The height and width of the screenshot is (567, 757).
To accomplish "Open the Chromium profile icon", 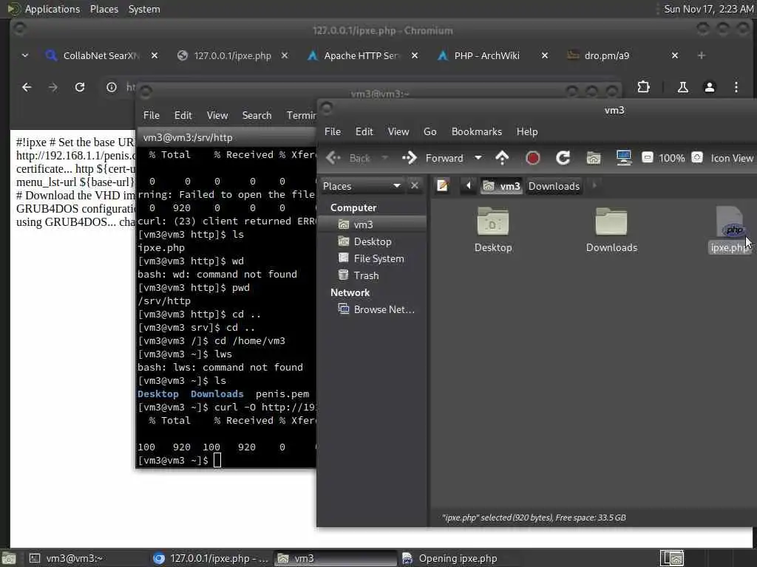I will [x=709, y=87].
